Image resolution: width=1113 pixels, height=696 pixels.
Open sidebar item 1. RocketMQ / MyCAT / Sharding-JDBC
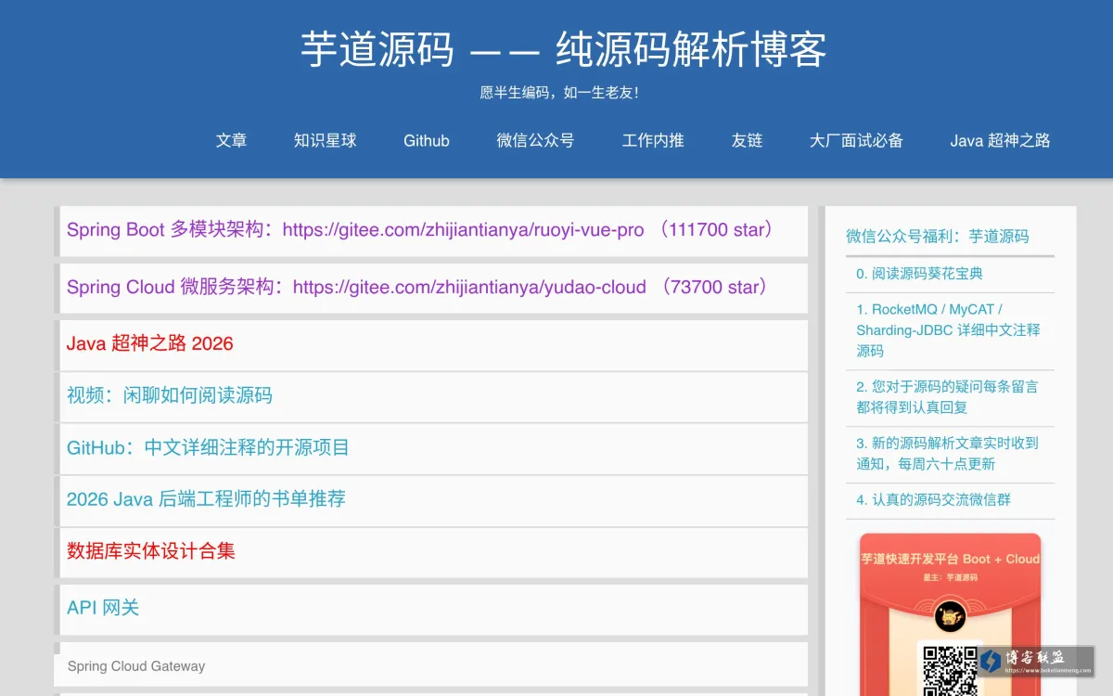pos(949,329)
